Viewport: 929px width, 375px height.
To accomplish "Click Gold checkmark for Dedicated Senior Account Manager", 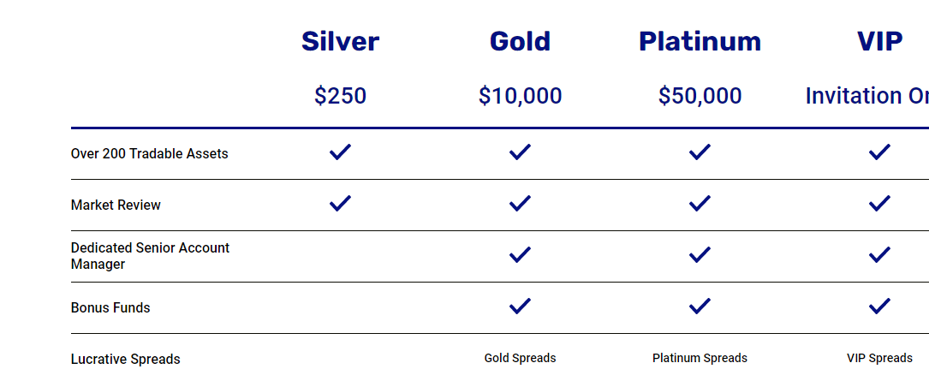I will click(x=520, y=255).
